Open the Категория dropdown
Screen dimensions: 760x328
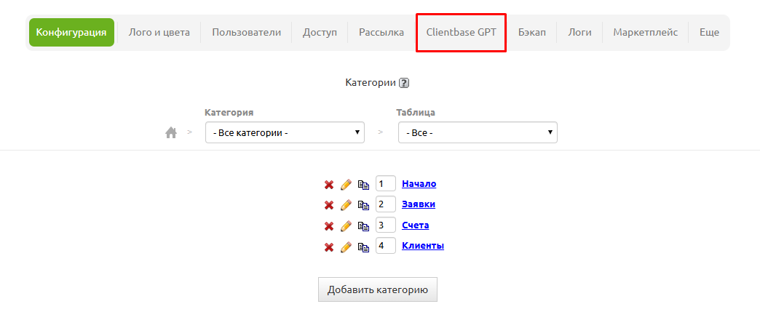point(285,132)
